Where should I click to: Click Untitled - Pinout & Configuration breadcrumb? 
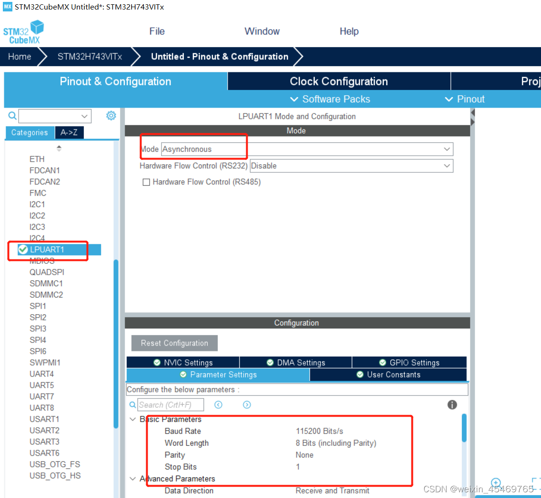(220, 57)
